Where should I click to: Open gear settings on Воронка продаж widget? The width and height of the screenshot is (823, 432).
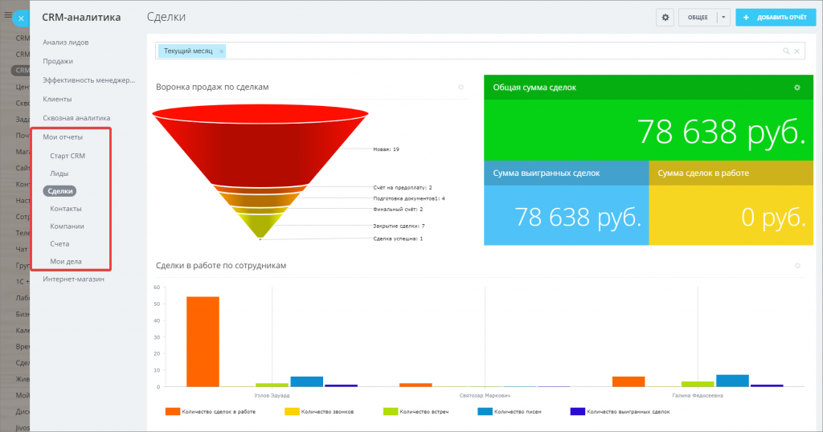(461, 87)
